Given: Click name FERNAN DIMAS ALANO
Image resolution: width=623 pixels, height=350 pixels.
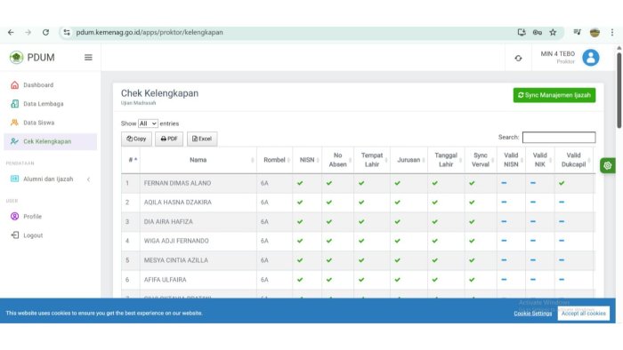Looking at the screenshot, I should [x=177, y=184].
